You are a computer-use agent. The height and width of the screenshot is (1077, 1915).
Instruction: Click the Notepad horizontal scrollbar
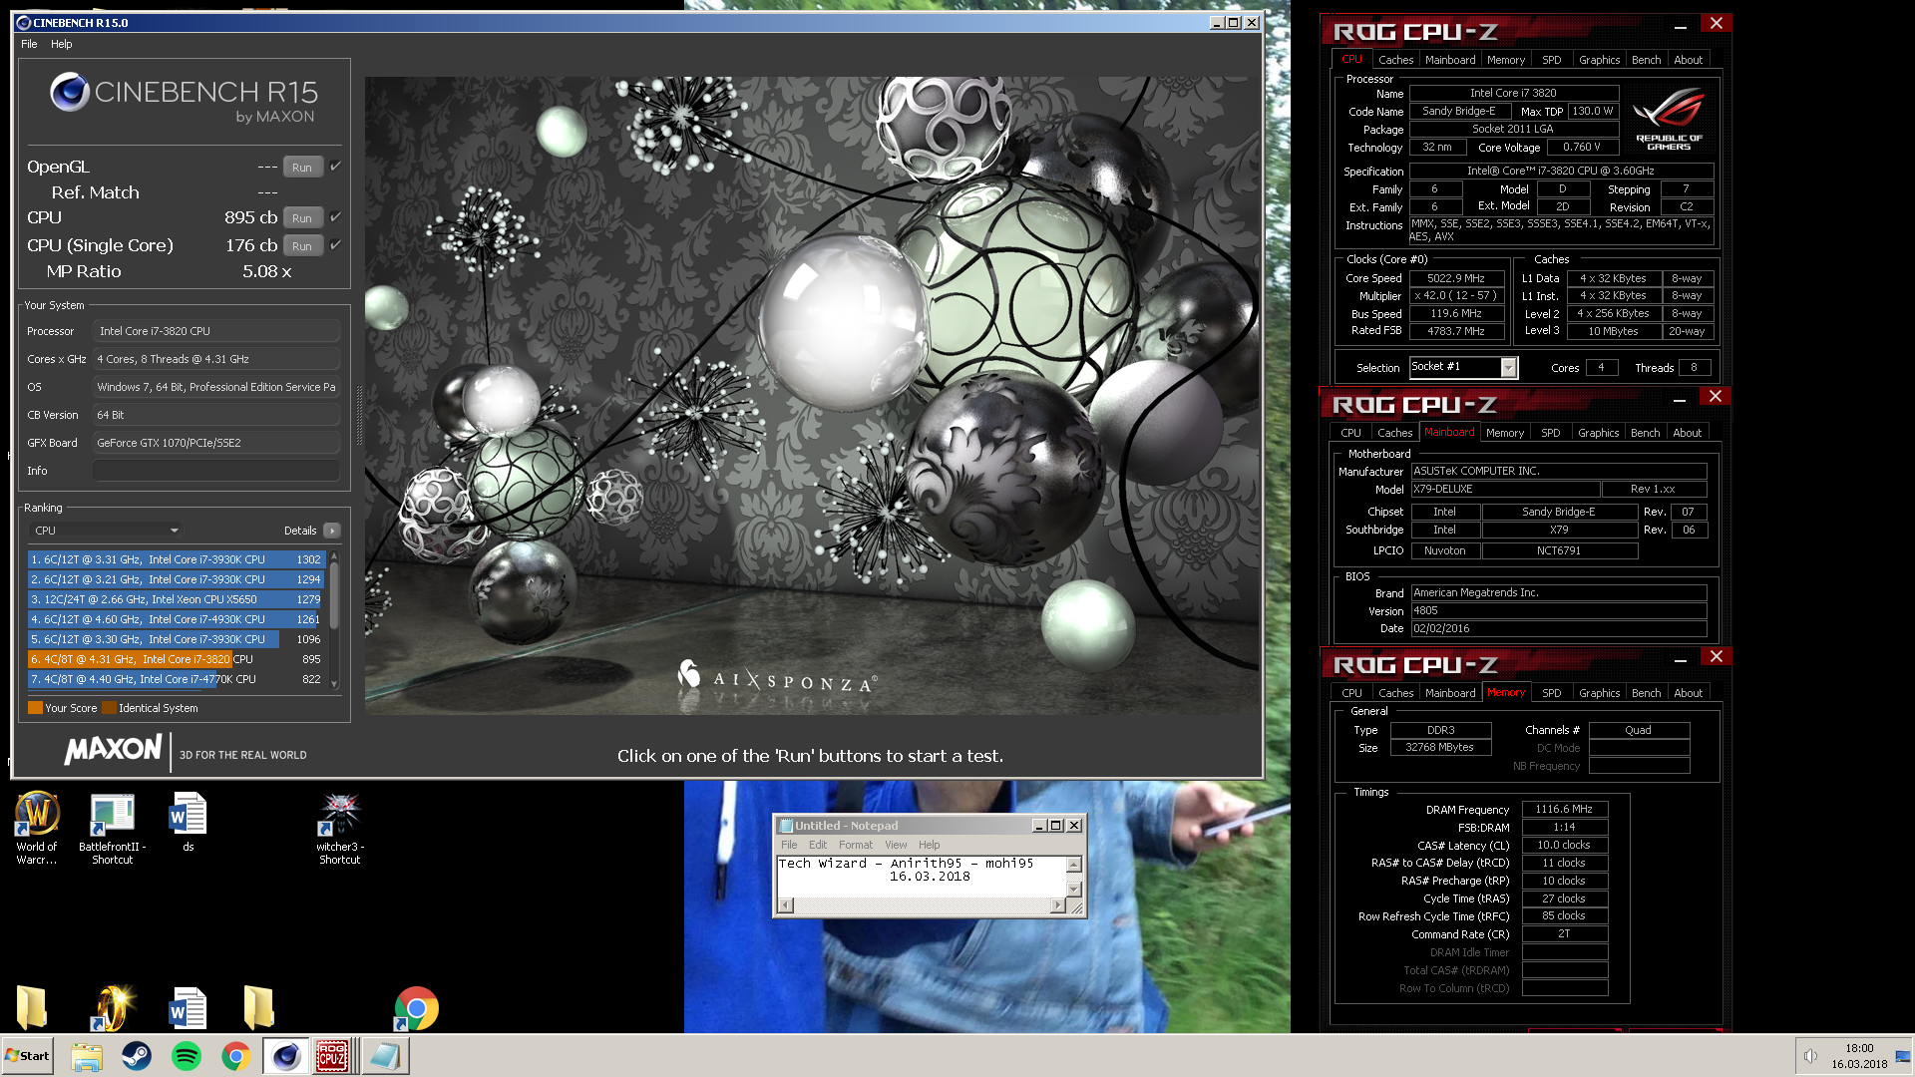pyautogui.click(x=922, y=904)
